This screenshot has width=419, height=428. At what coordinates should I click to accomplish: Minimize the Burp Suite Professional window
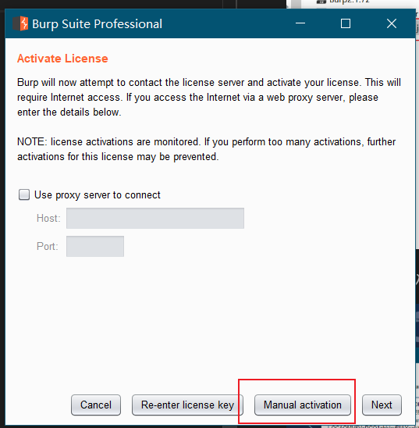[300, 23]
